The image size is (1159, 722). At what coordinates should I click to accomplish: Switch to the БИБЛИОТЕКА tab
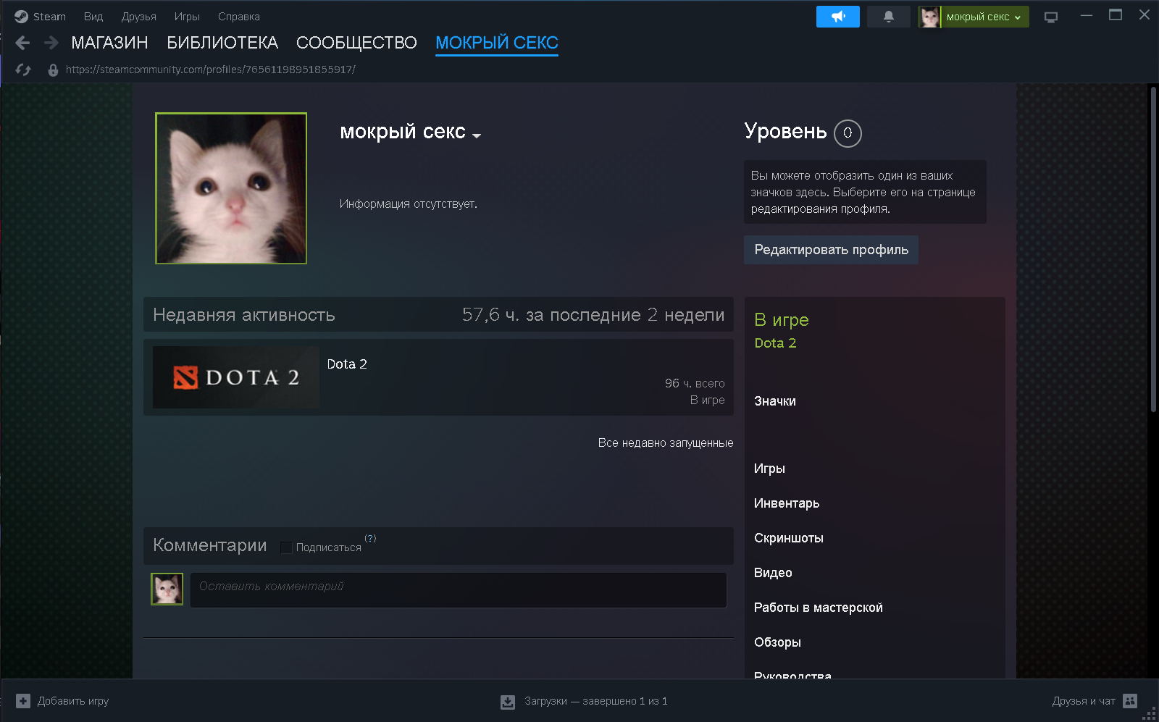(x=222, y=43)
